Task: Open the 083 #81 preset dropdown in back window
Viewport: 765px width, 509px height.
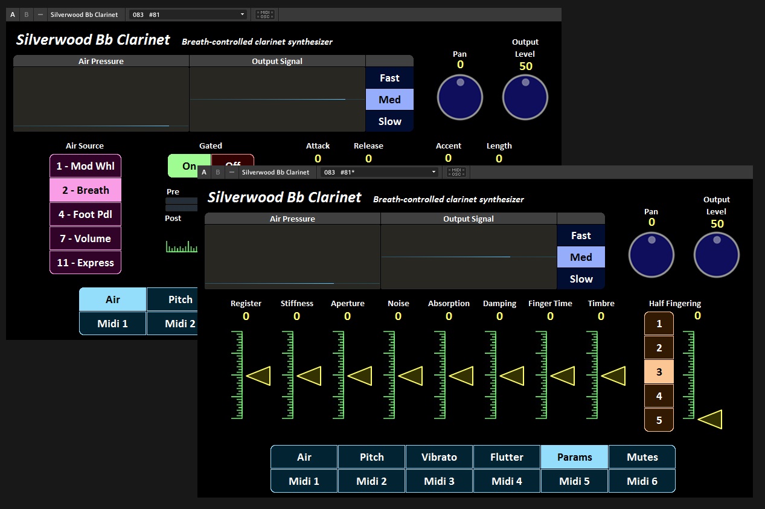Action: (188, 14)
